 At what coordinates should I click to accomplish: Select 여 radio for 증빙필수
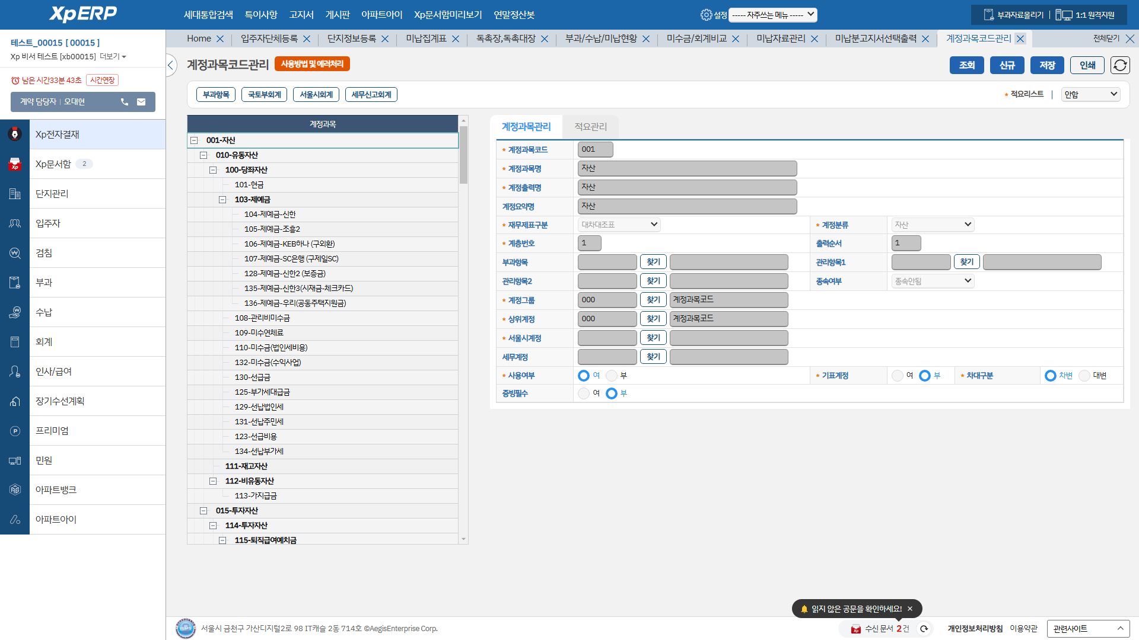pyautogui.click(x=584, y=393)
